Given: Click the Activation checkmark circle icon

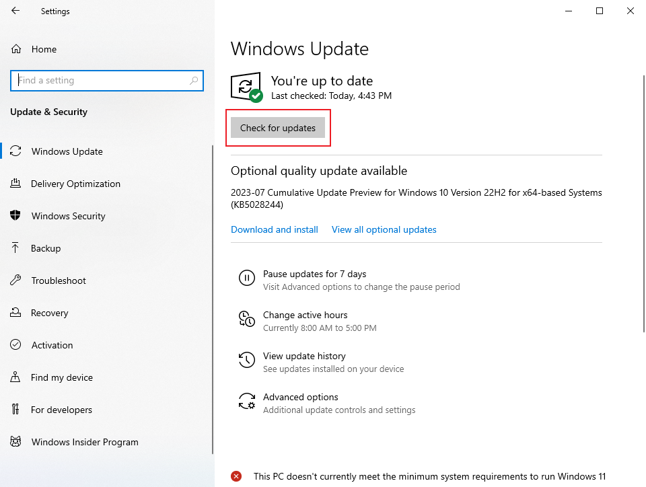Looking at the screenshot, I should (15, 344).
